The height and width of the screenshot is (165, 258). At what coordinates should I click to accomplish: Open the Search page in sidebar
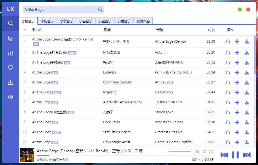(x=11, y=23)
